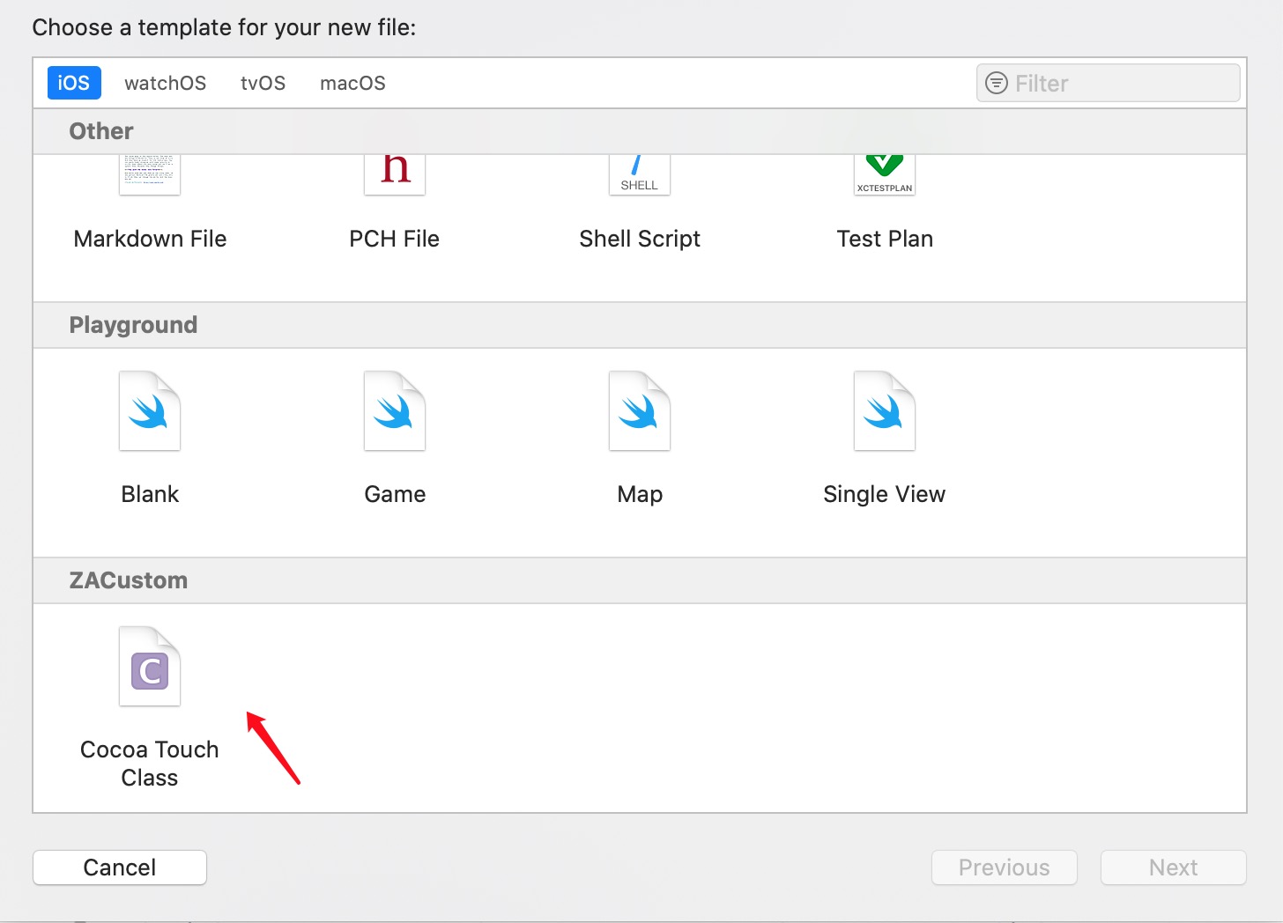The height and width of the screenshot is (923, 1283).
Task: Click the filter icon in search field
Action: tap(996, 83)
